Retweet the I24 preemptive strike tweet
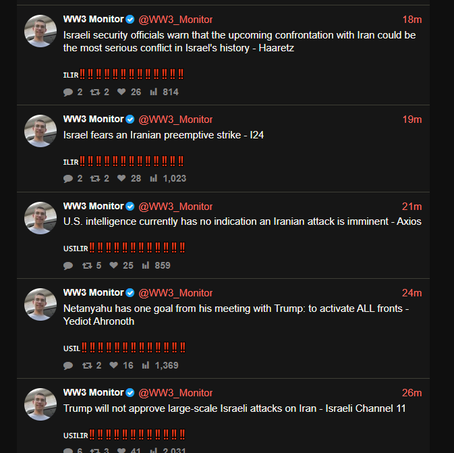 95,178
